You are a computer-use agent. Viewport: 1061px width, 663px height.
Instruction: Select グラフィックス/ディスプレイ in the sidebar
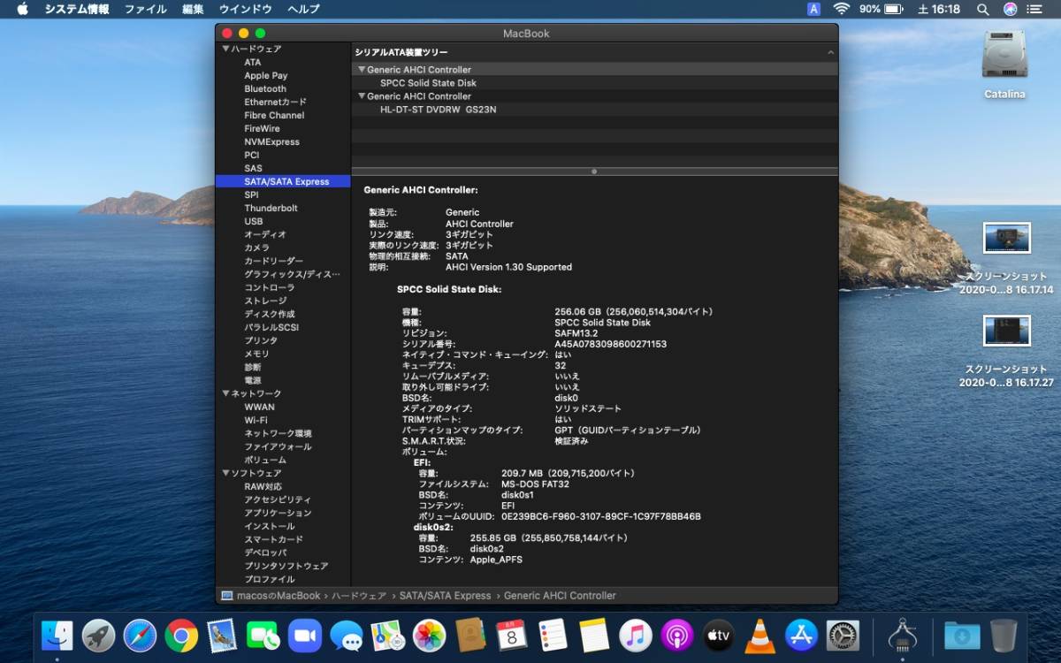coord(292,274)
